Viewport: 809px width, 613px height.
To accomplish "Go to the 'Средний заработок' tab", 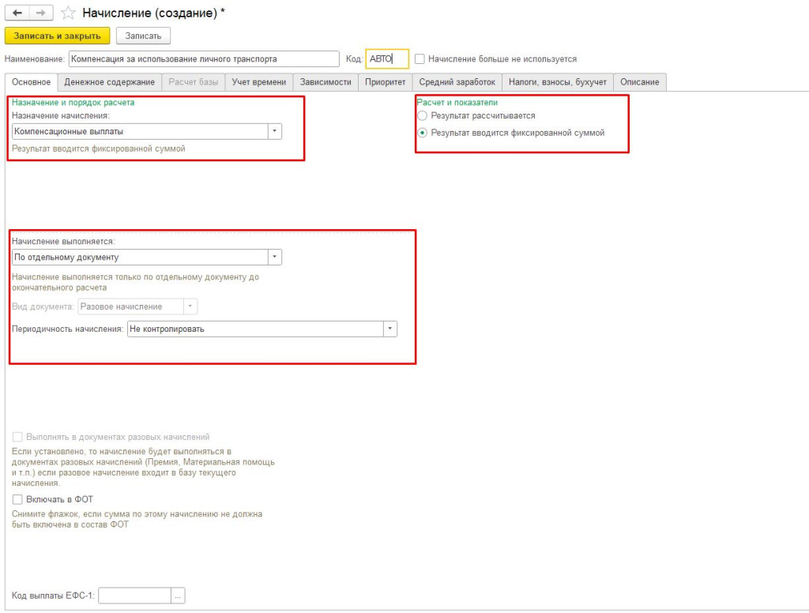I will pyautogui.click(x=457, y=82).
